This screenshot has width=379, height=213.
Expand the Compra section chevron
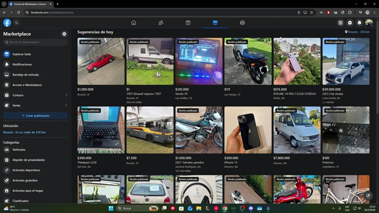66,95
